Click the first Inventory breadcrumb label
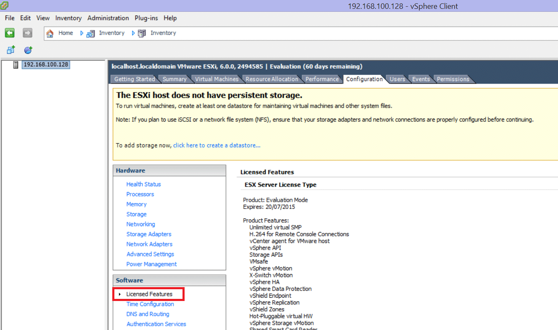Viewport: 558px width, 330px height. coord(112,33)
